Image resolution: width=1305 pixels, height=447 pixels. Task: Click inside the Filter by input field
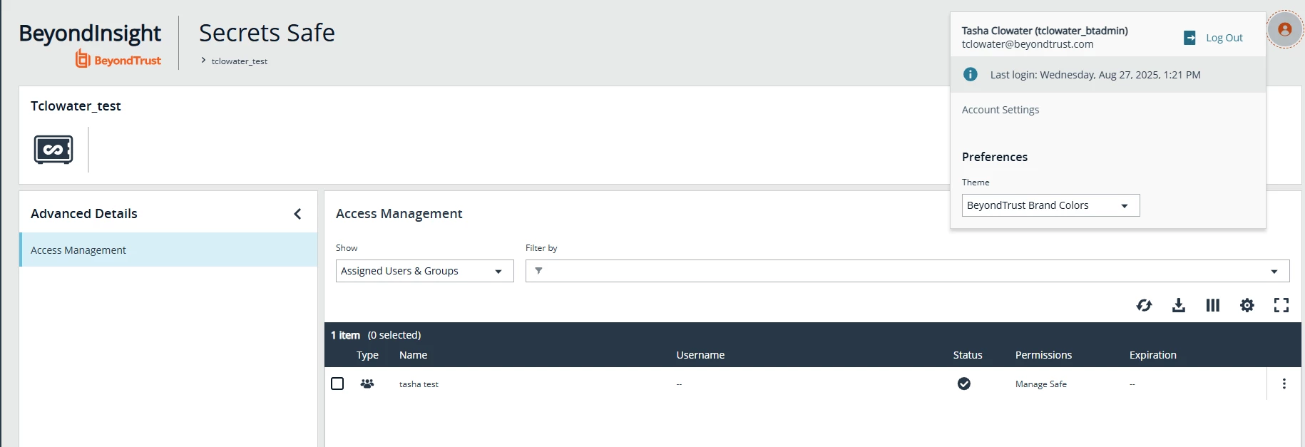click(907, 271)
